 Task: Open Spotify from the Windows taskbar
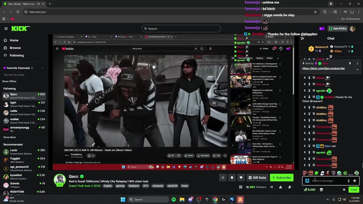coord(174,199)
